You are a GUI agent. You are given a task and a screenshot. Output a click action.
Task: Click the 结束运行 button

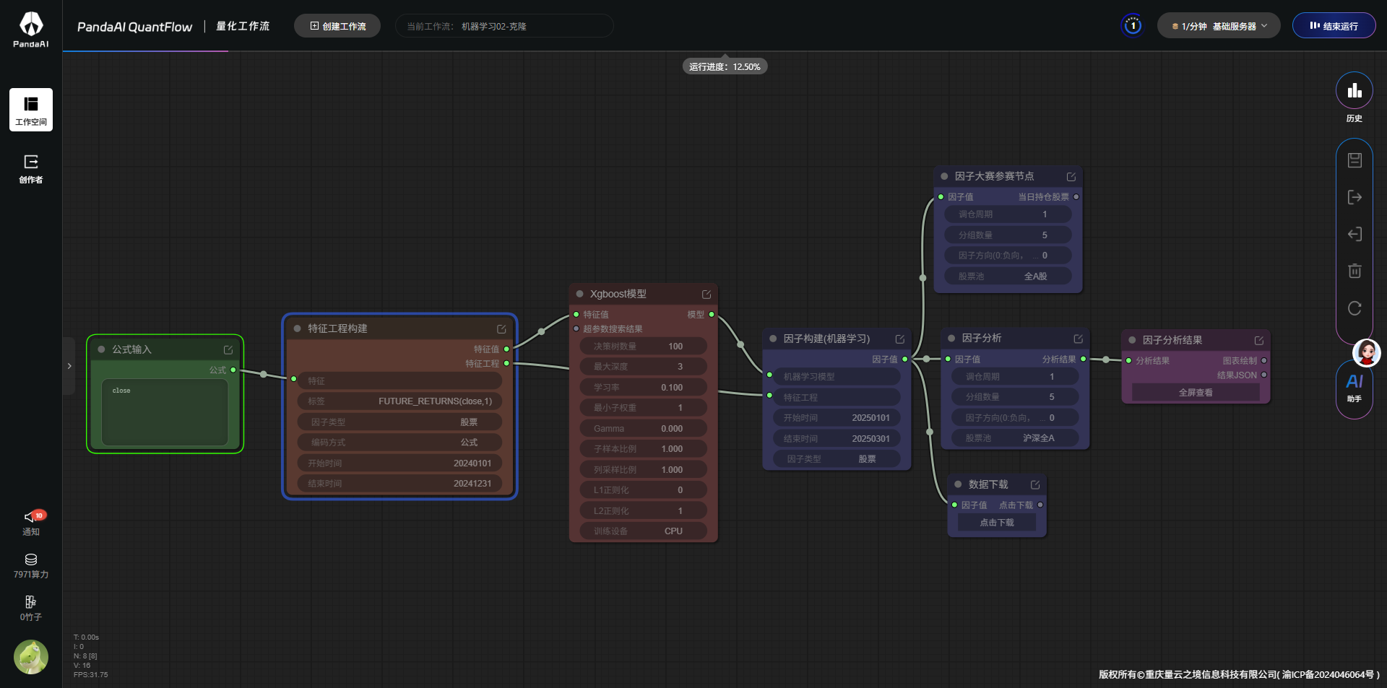pyautogui.click(x=1334, y=26)
